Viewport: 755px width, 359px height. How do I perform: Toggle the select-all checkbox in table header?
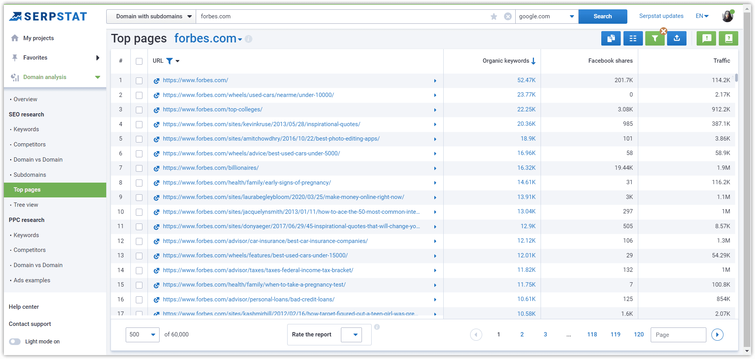click(139, 61)
